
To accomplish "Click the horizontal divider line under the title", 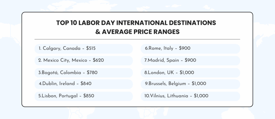I will click(137, 39).
